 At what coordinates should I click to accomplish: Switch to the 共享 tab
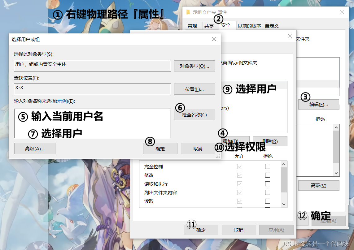209,26
